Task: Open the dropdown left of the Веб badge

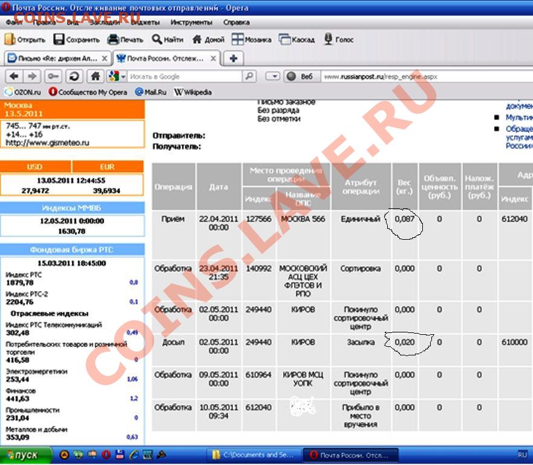Action: click(273, 76)
